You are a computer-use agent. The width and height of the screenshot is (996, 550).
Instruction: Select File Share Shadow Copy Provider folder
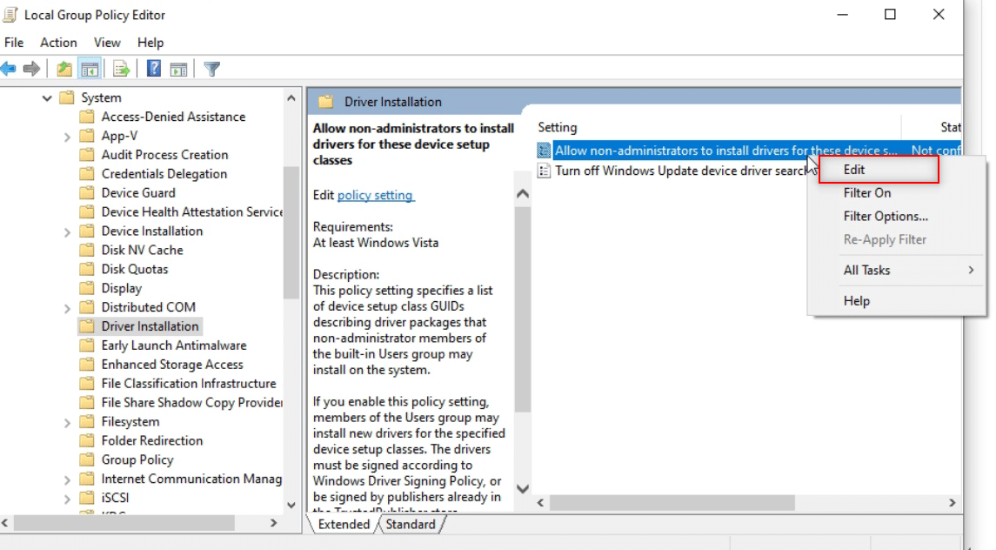tap(191, 402)
